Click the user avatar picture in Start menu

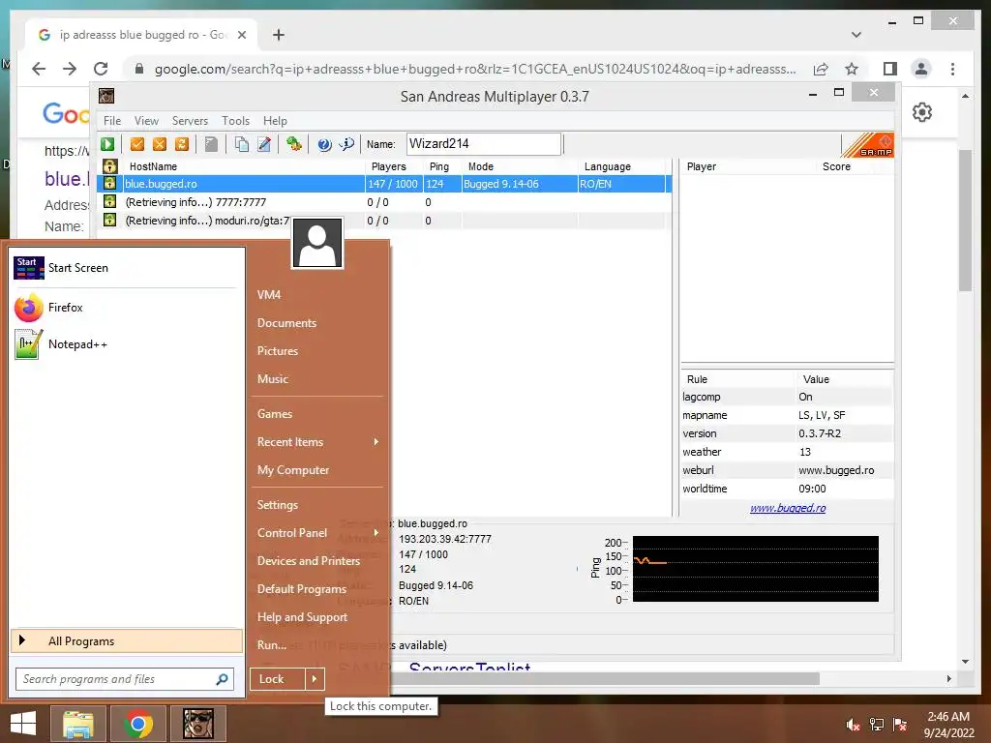[x=317, y=244]
